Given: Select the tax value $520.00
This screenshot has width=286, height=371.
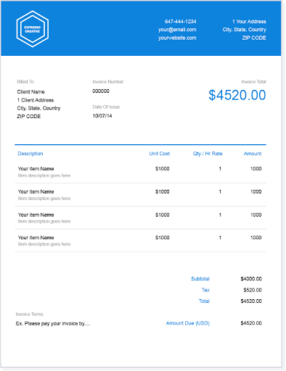Looking at the screenshot, I should coord(253,290).
